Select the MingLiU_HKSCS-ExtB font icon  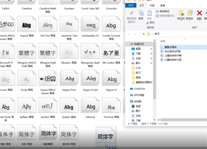coord(27,51)
